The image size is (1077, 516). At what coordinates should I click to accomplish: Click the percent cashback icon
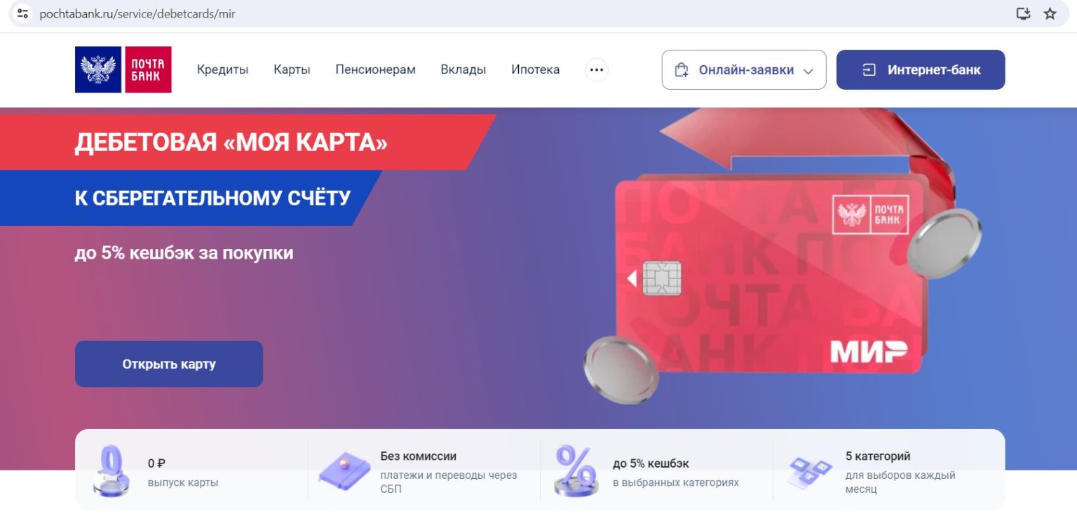(576, 470)
